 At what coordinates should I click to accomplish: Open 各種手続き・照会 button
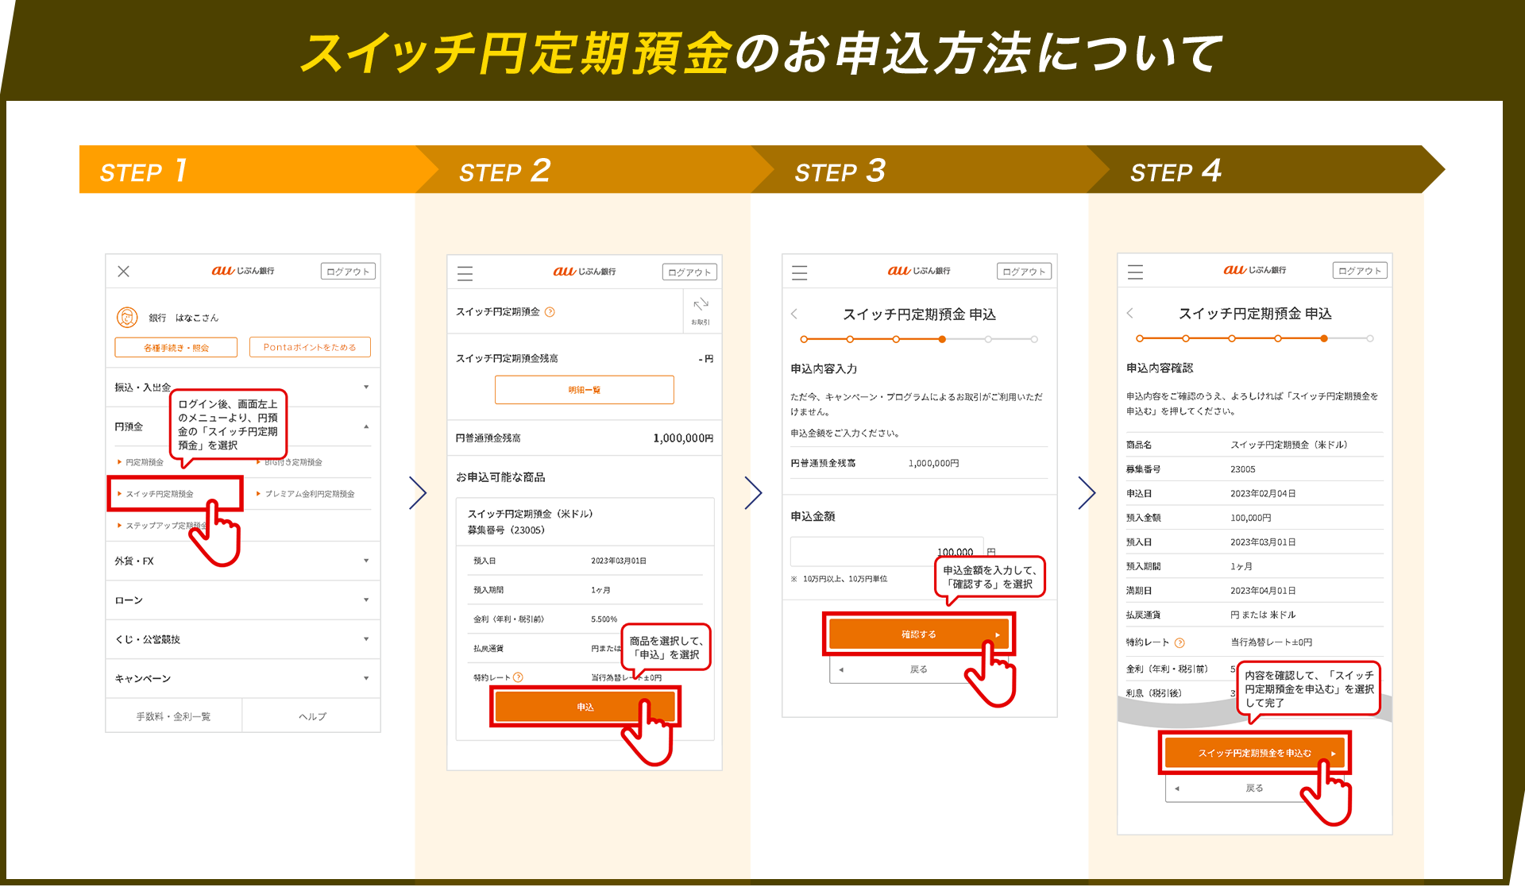[x=176, y=348]
